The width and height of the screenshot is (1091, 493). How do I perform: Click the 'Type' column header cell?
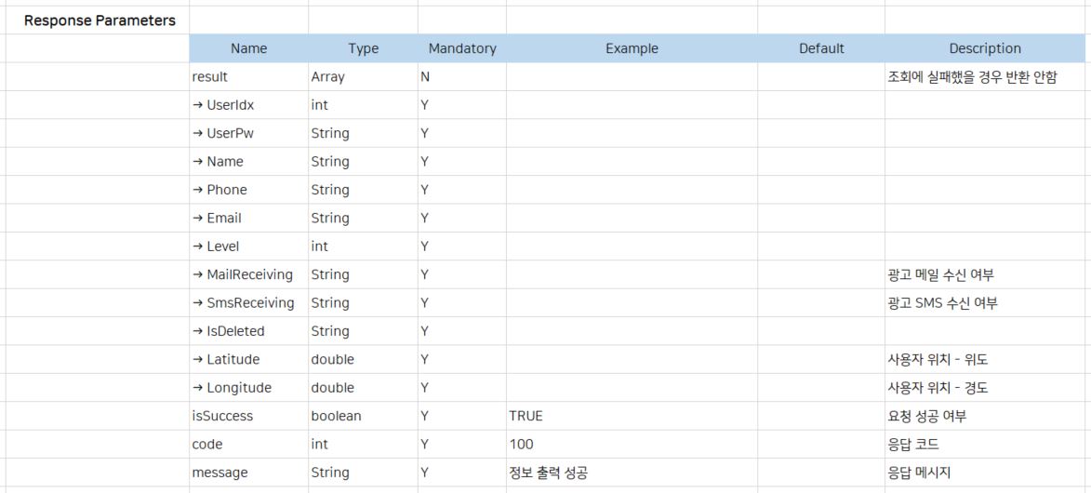click(x=363, y=48)
